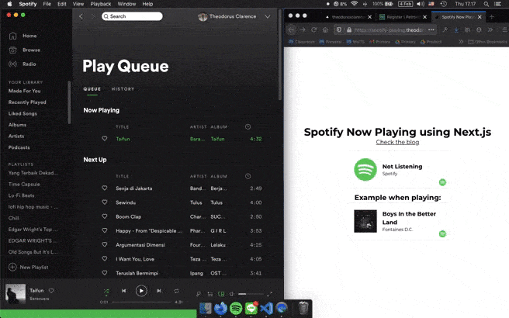Click Check the blog link
The width and height of the screenshot is (509, 318).
click(397, 142)
